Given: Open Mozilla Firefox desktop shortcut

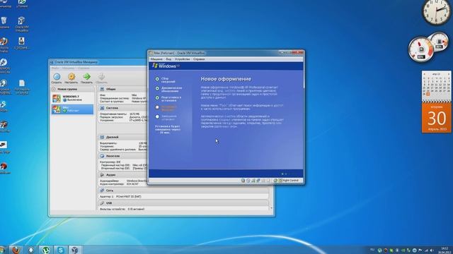Looking at the screenshot, I should tap(4, 45).
